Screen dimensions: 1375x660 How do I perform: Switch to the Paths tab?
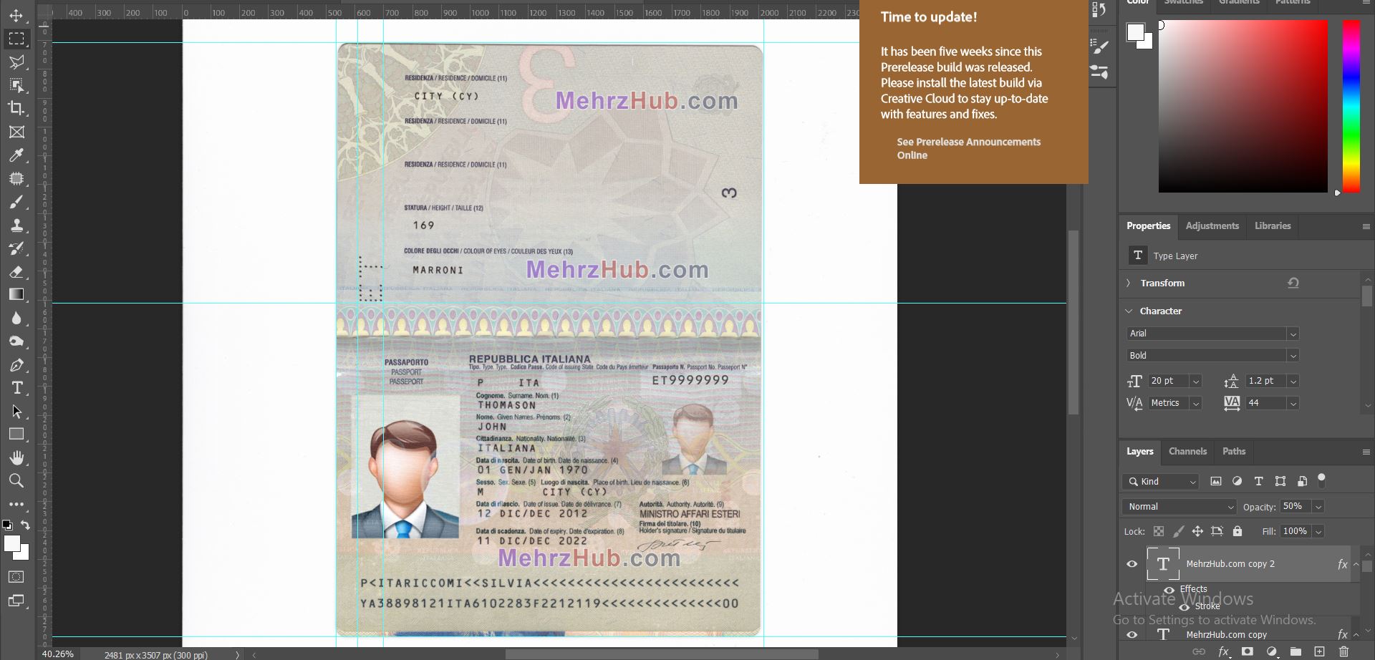click(x=1234, y=452)
